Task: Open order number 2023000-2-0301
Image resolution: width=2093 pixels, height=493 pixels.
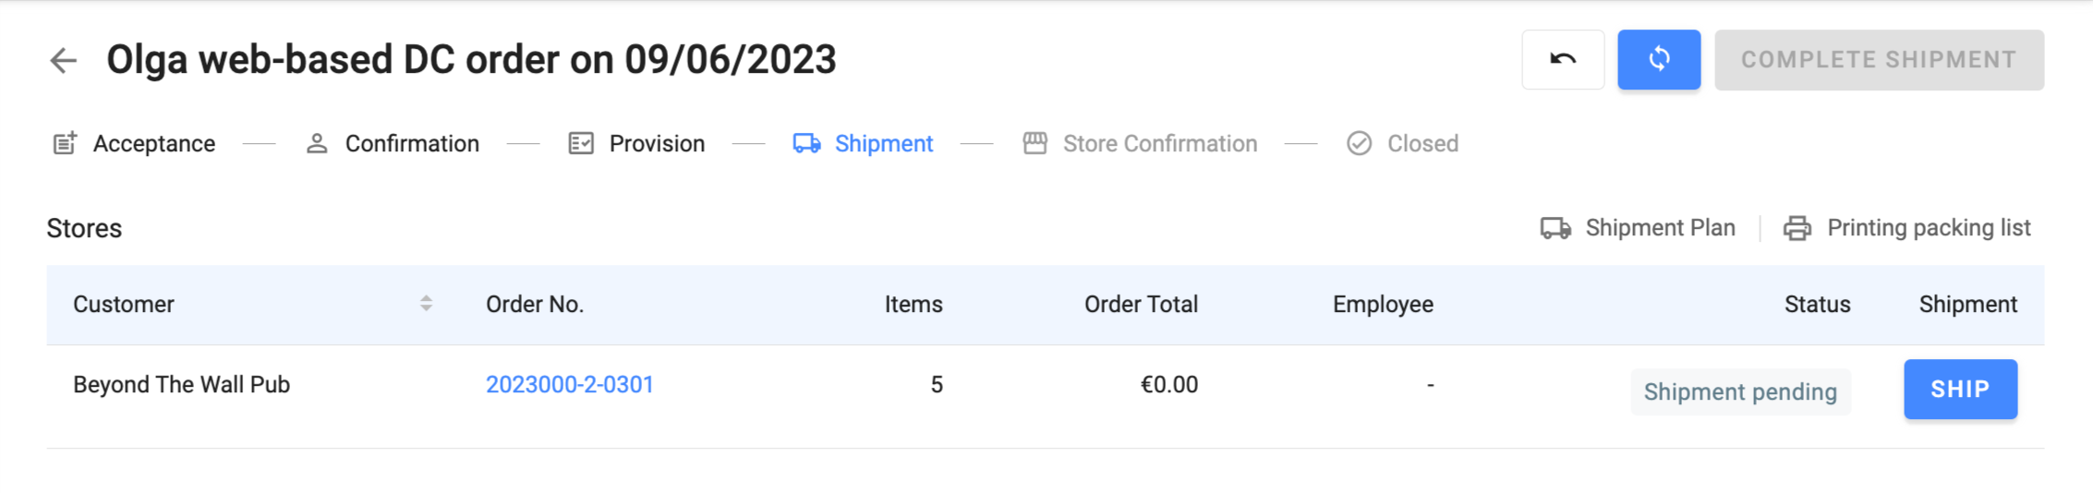Action: [x=569, y=385]
